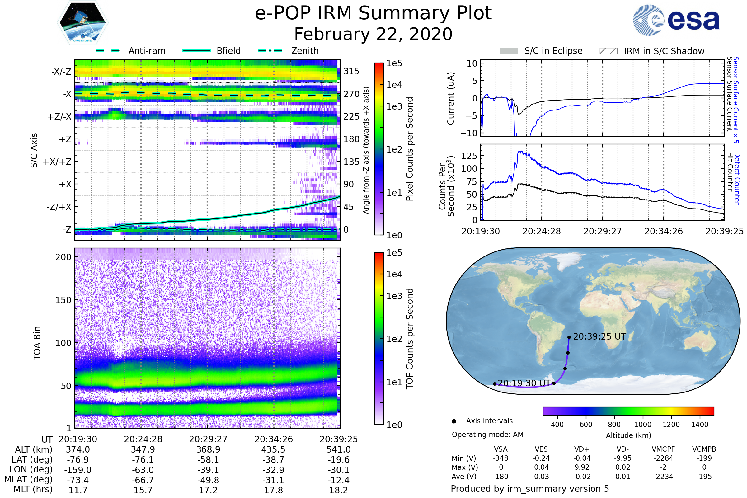Click the February 22, 2020 date text
The image size is (747, 498).
coord(373,34)
